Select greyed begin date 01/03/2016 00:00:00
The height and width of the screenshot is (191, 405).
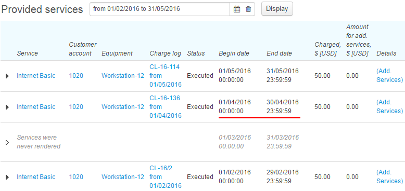(235, 142)
